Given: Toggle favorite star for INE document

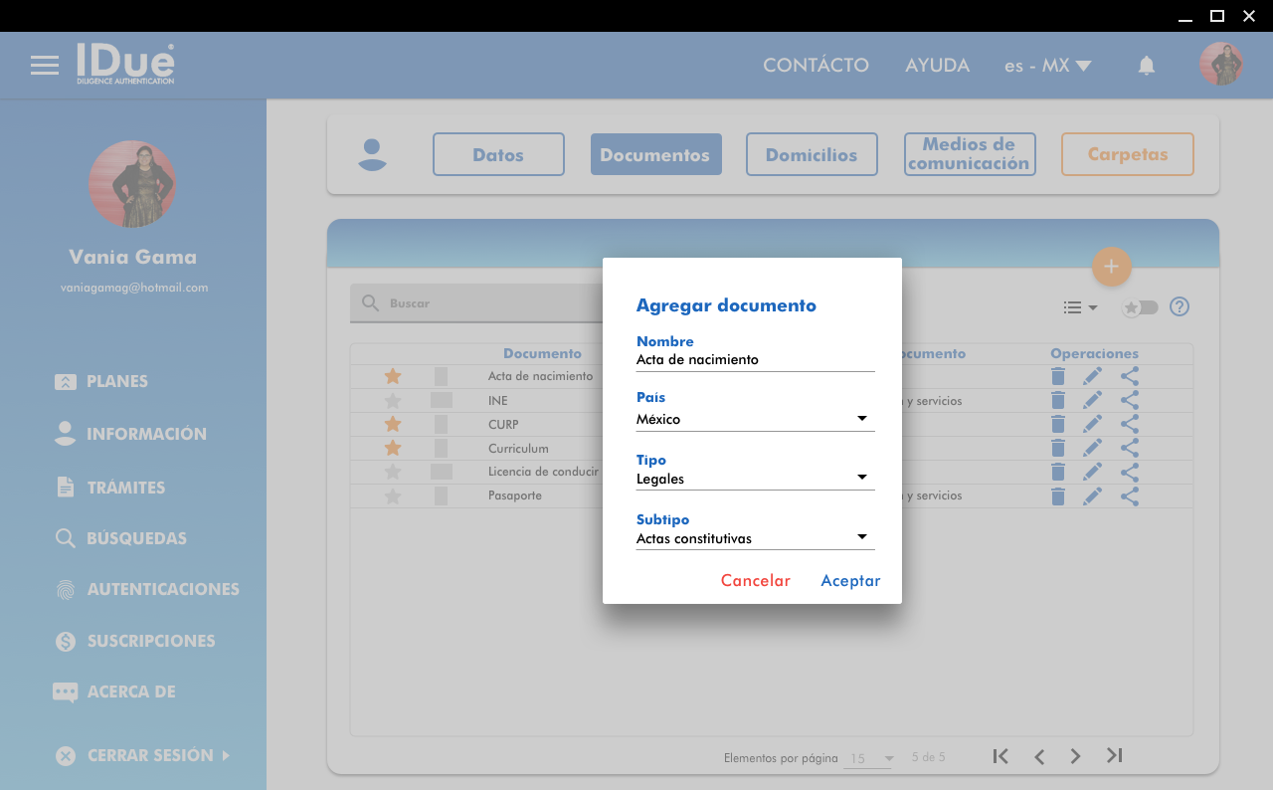Looking at the screenshot, I should [393, 401].
